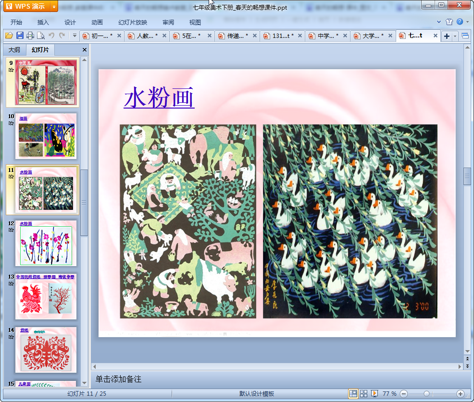
Task: Go to next slide via double-down arrow
Action: pyautogui.click(x=467, y=366)
